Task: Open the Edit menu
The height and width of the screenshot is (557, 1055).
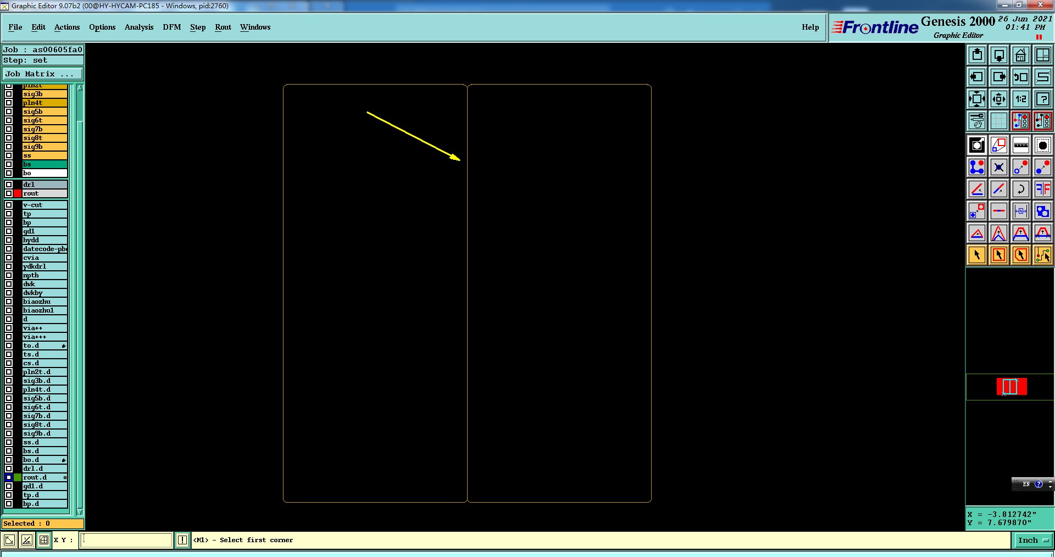Action: [x=38, y=27]
